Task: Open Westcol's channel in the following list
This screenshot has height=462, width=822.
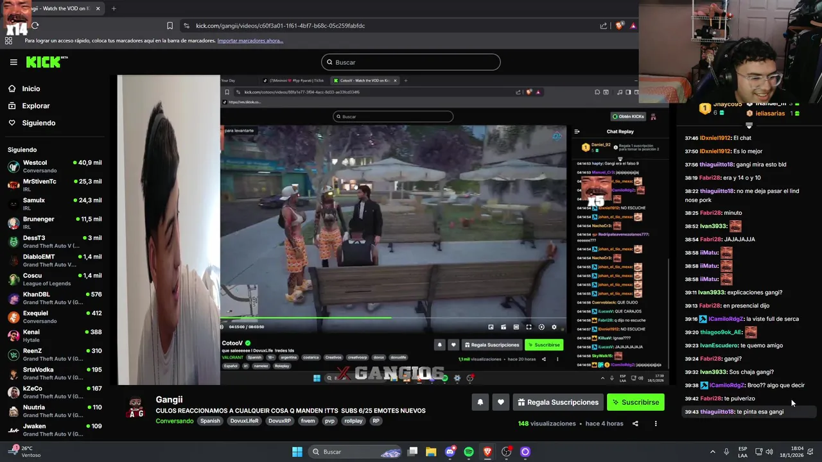Action: 55,167
